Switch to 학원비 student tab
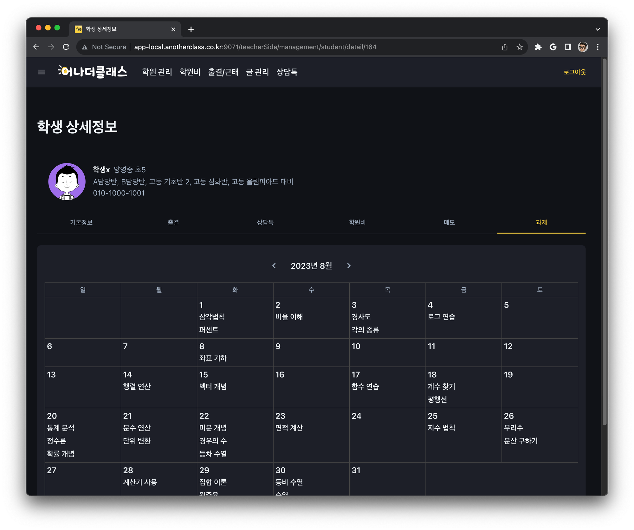This screenshot has width=634, height=530. (x=357, y=222)
